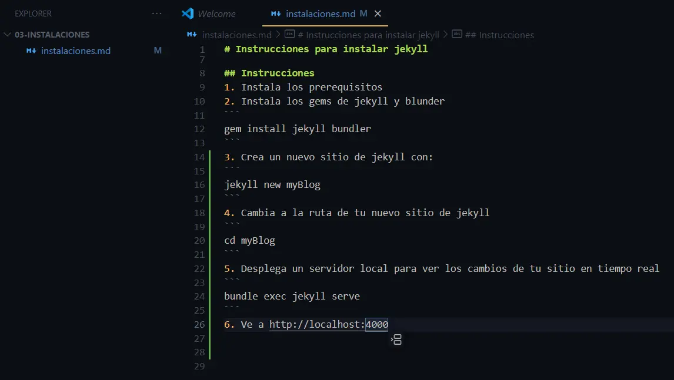Click the 'bundle exec jekyll serve' line
674x380 pixels.
pos(292,296)
